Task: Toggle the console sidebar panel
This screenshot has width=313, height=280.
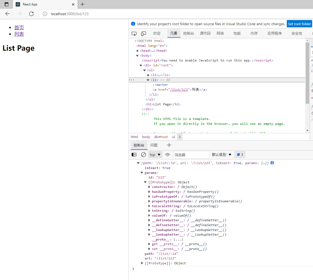Action: [x=134, y=155]
